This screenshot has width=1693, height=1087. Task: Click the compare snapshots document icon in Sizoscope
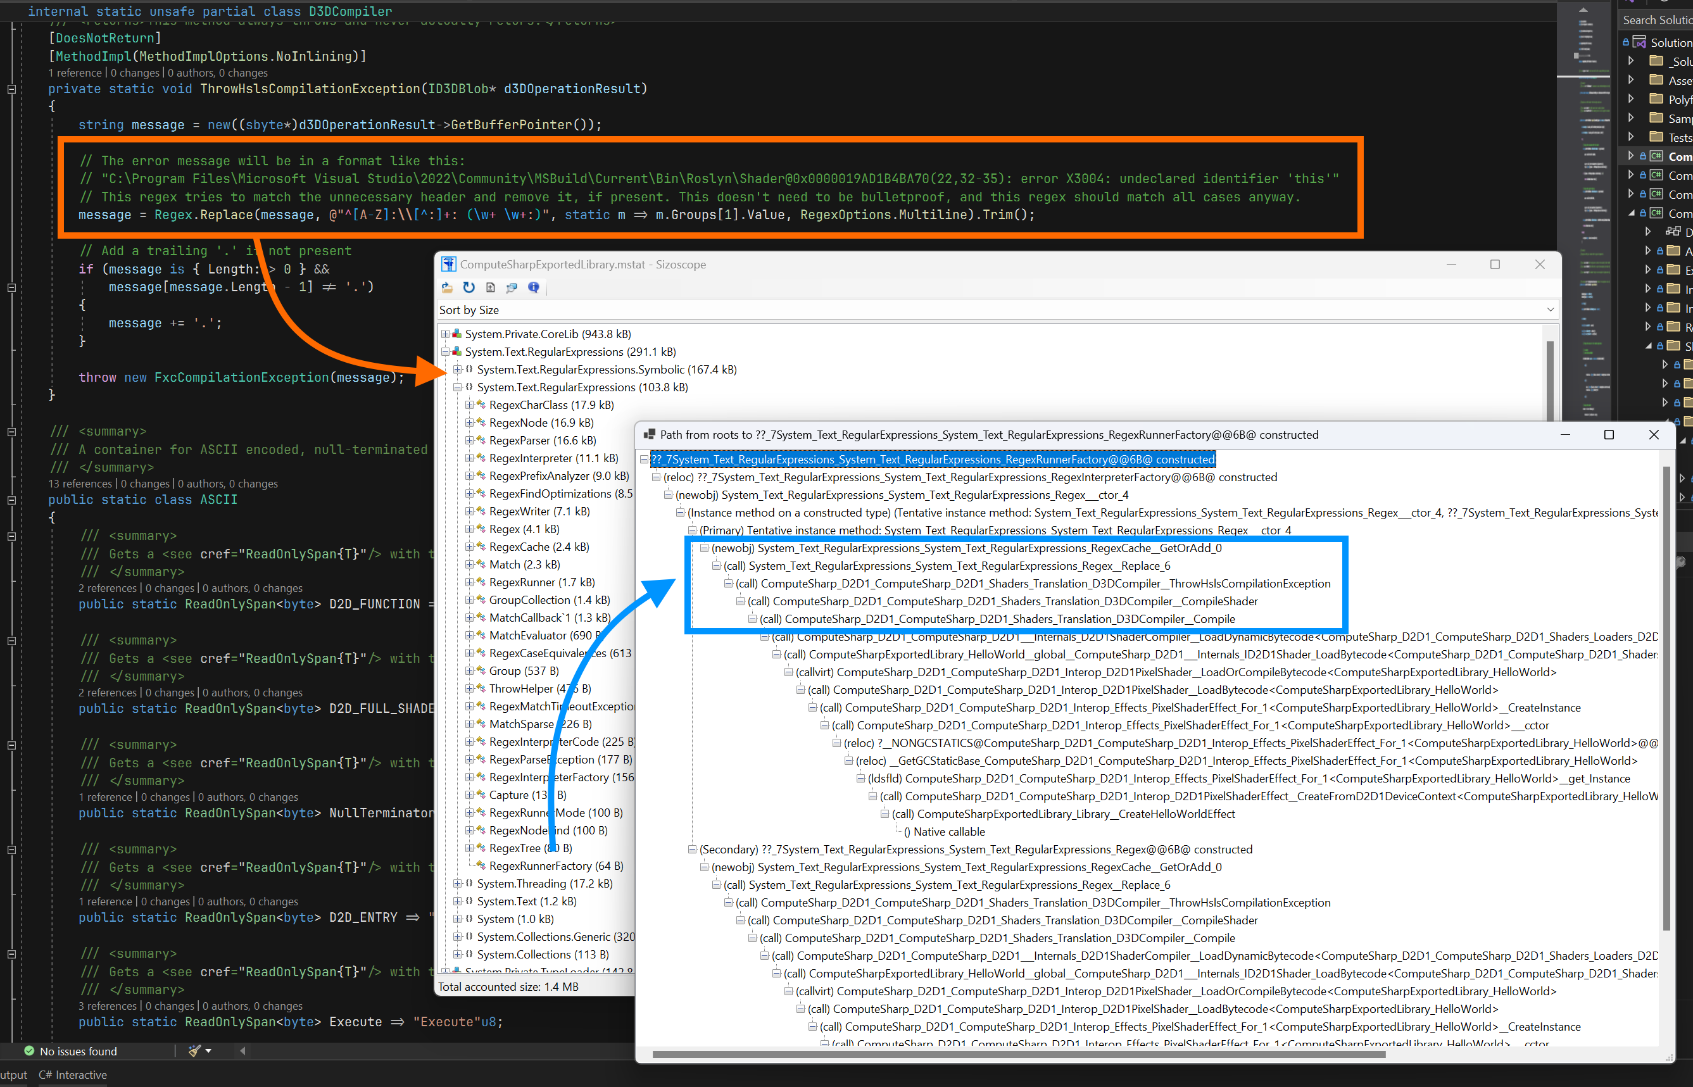click(x=491, y=287)
